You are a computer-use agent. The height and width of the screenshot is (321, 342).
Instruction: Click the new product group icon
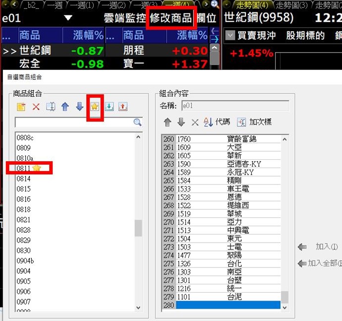click(21, 107)
